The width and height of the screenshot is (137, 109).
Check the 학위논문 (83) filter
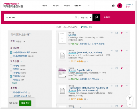pos(11,80)
